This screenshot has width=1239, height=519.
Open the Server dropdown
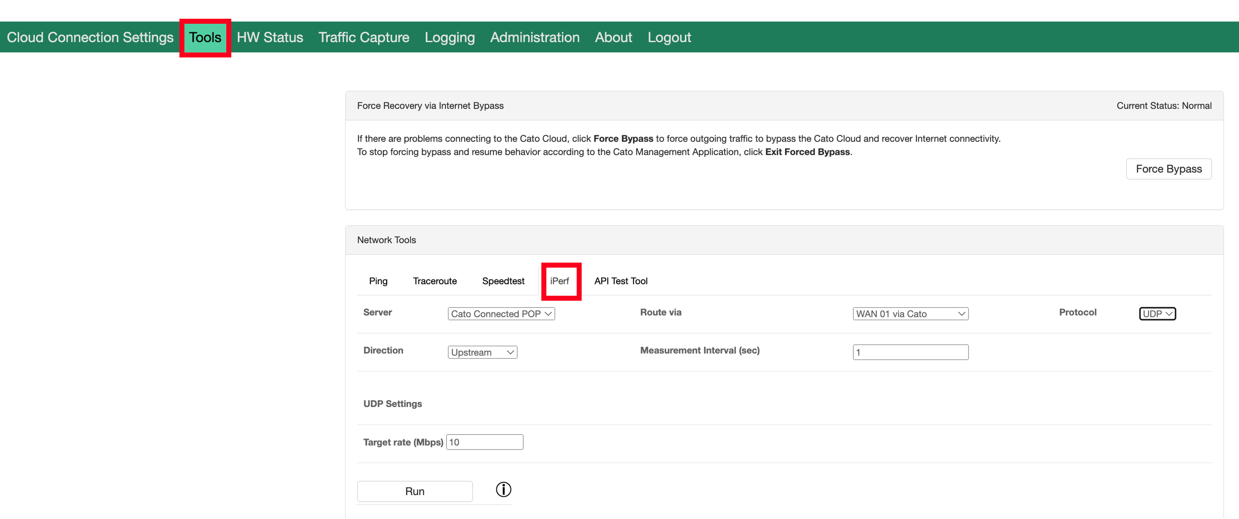tap(501, 313)
